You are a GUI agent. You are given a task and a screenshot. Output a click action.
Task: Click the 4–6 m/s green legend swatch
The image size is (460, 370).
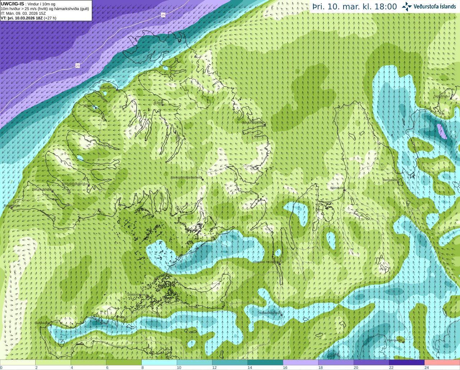pyautogui.click(x=88, y=362)
